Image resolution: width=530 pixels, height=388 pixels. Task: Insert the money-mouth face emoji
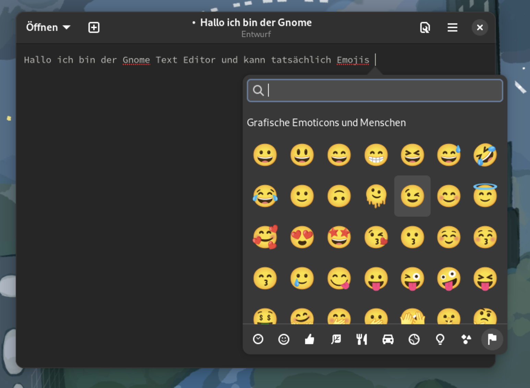coord(265,316)
